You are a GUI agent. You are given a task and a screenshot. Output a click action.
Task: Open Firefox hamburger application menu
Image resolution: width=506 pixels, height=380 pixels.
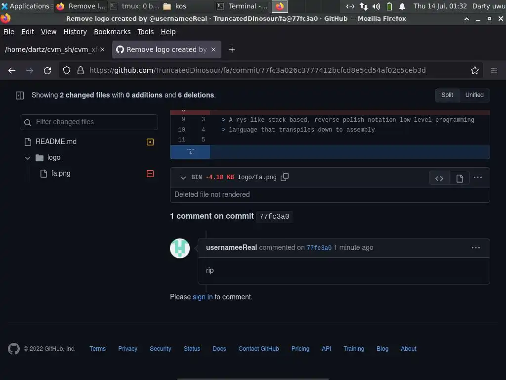[x=494, y=70]
